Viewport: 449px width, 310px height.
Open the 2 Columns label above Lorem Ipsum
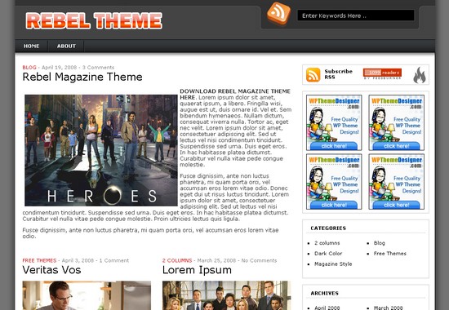point(177,260)
